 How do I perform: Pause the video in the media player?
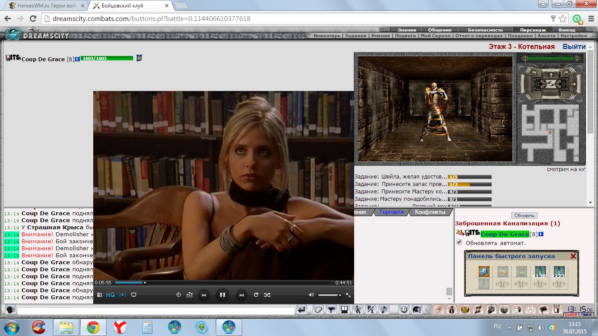point(222,295)
